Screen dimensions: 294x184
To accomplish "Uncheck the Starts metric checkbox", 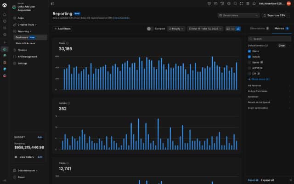I will 249,51.
